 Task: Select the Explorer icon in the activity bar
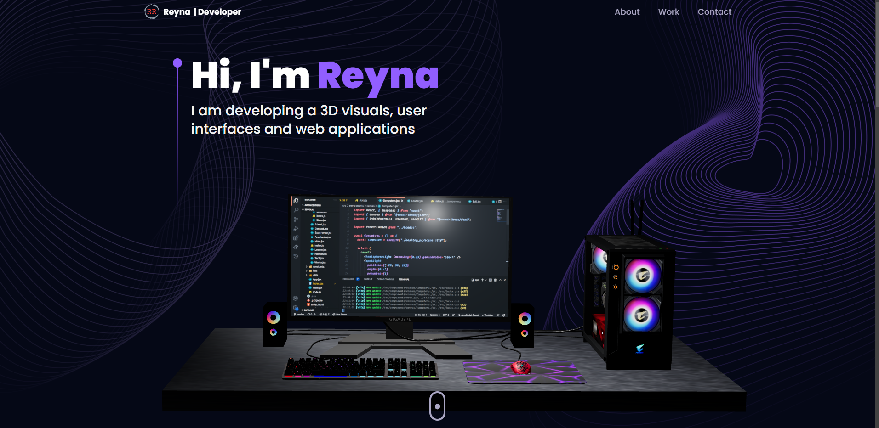tap(295, 201)
